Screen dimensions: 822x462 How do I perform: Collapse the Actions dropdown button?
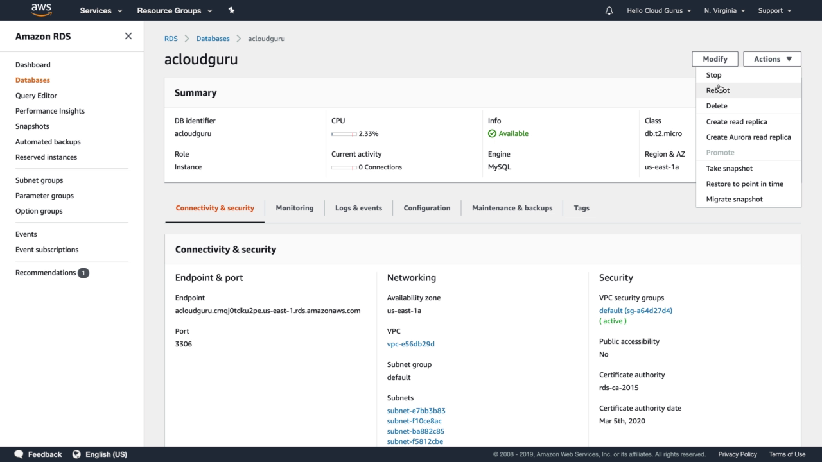coord(773,59)
